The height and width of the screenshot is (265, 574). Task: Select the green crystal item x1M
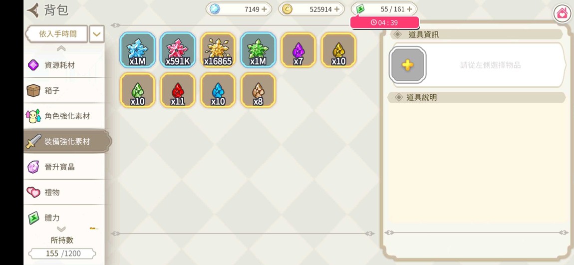click(x=258, y=50)
